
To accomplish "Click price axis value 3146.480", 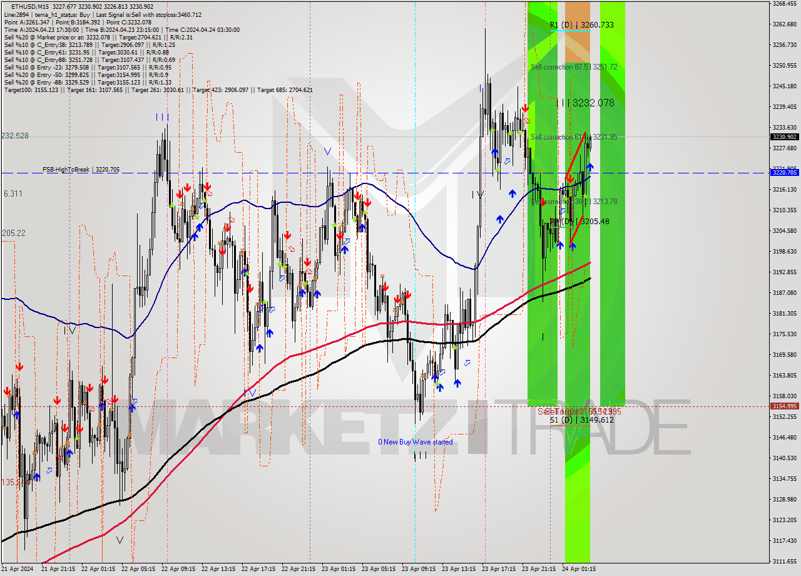I will tap(784, 437).
